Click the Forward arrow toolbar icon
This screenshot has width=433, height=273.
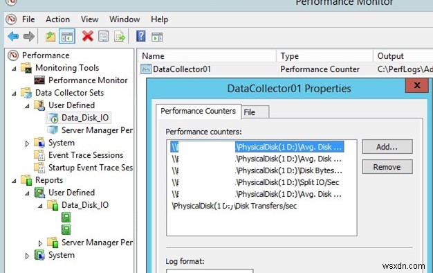29,36
